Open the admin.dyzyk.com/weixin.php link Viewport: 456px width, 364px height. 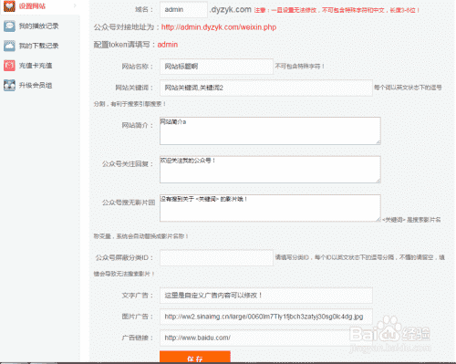click(x=219, y=27)
